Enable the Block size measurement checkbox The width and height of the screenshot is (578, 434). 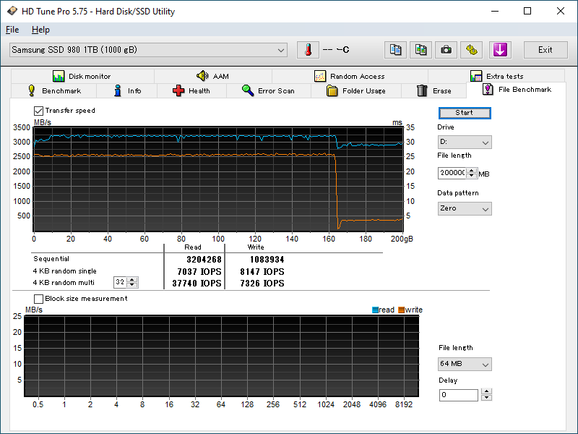pyautogui.click(x=38, y=299)
